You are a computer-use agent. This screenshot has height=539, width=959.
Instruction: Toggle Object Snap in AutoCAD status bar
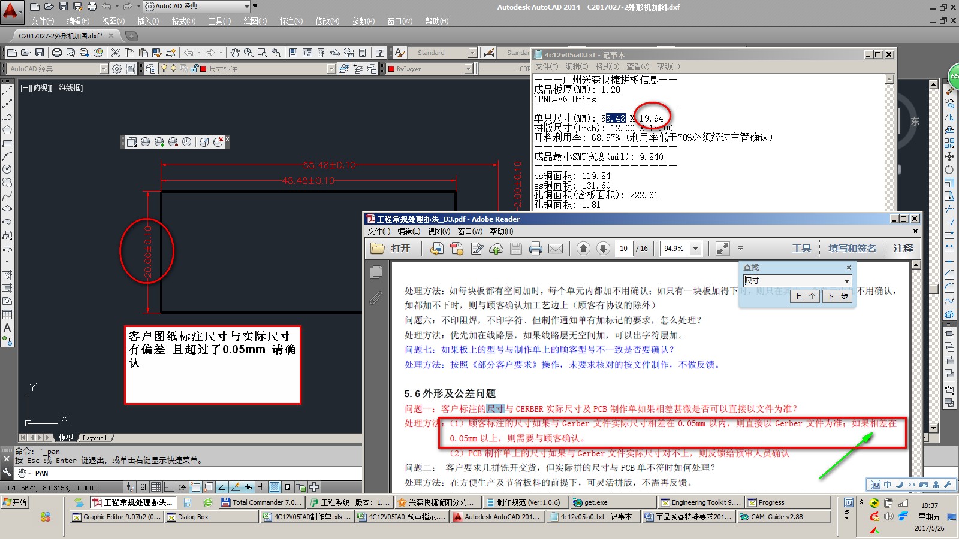[195, 487]
